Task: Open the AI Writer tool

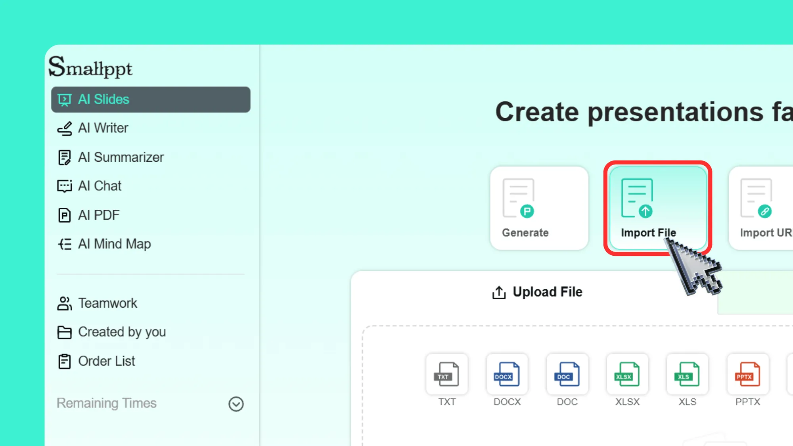Action: click(103, 128)
